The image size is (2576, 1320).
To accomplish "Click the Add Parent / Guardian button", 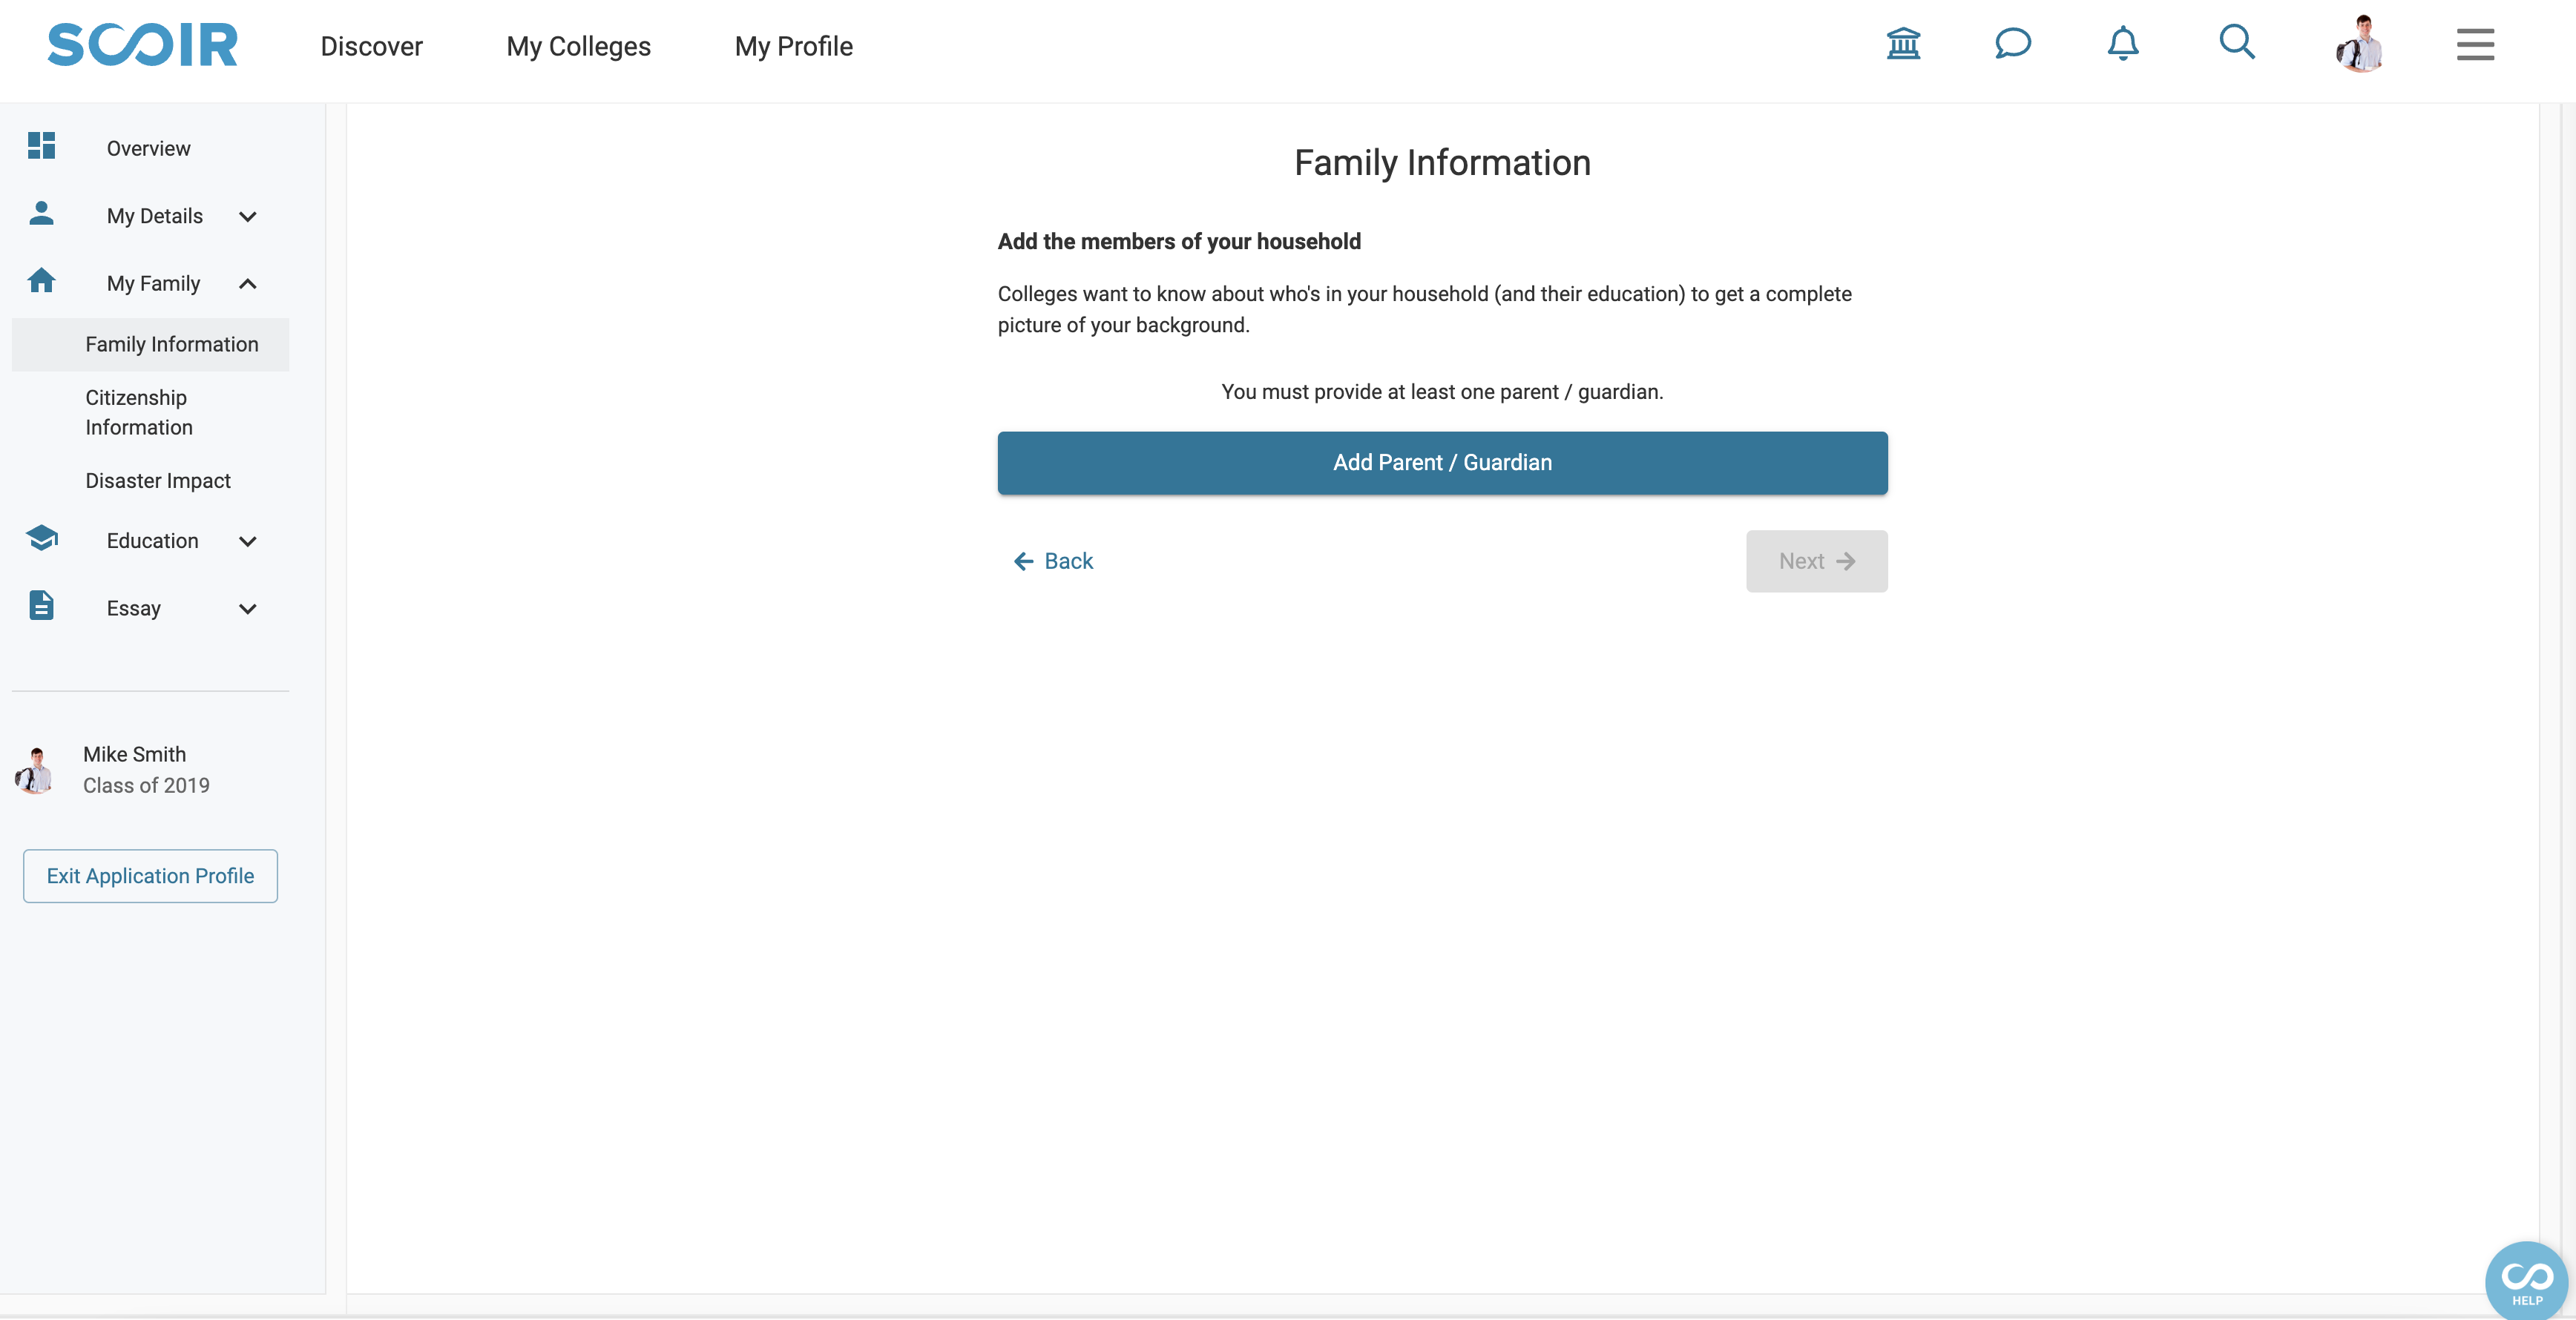I will click(1442, 463).
